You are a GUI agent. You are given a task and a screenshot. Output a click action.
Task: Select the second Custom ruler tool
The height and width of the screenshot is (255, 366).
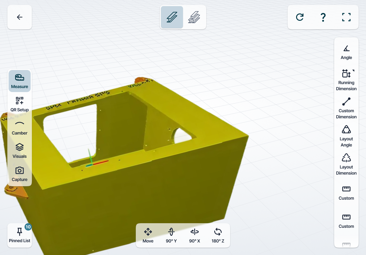tap(346, 221)
